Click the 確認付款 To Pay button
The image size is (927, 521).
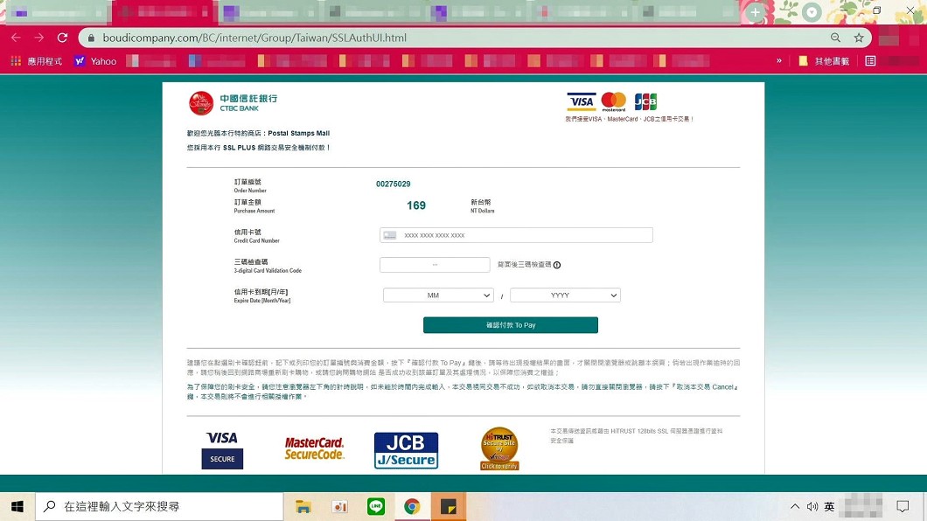point(510,325)
